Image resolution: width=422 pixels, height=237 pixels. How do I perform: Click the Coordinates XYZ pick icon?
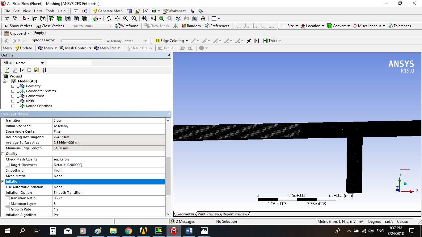(15, 19)
